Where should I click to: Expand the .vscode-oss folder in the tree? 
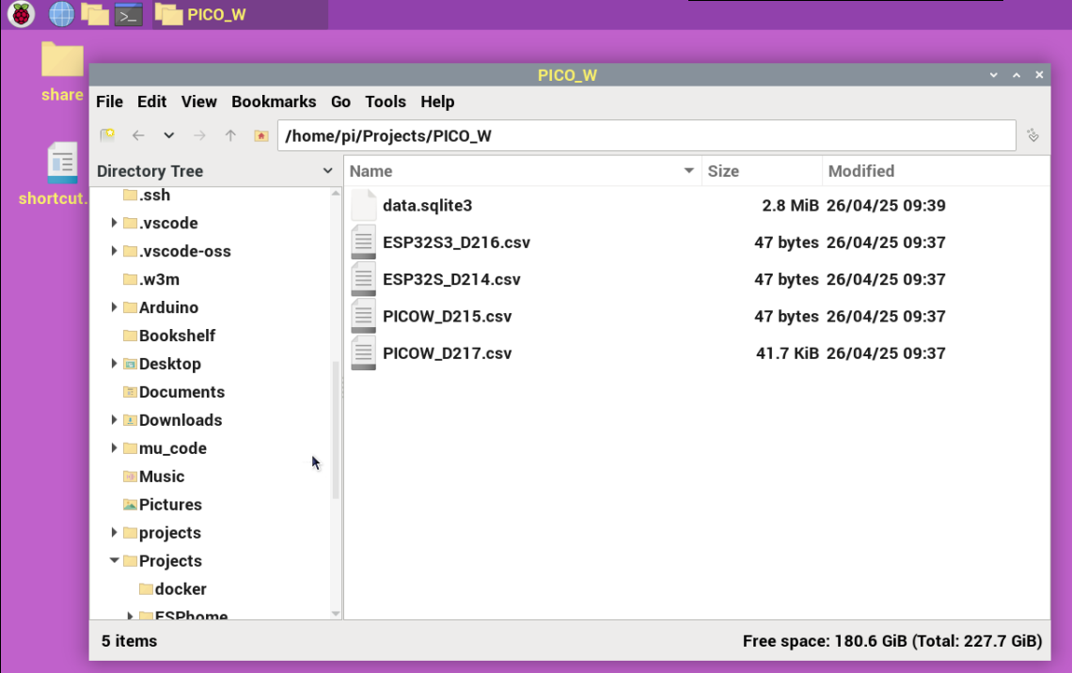pos(114,251)
